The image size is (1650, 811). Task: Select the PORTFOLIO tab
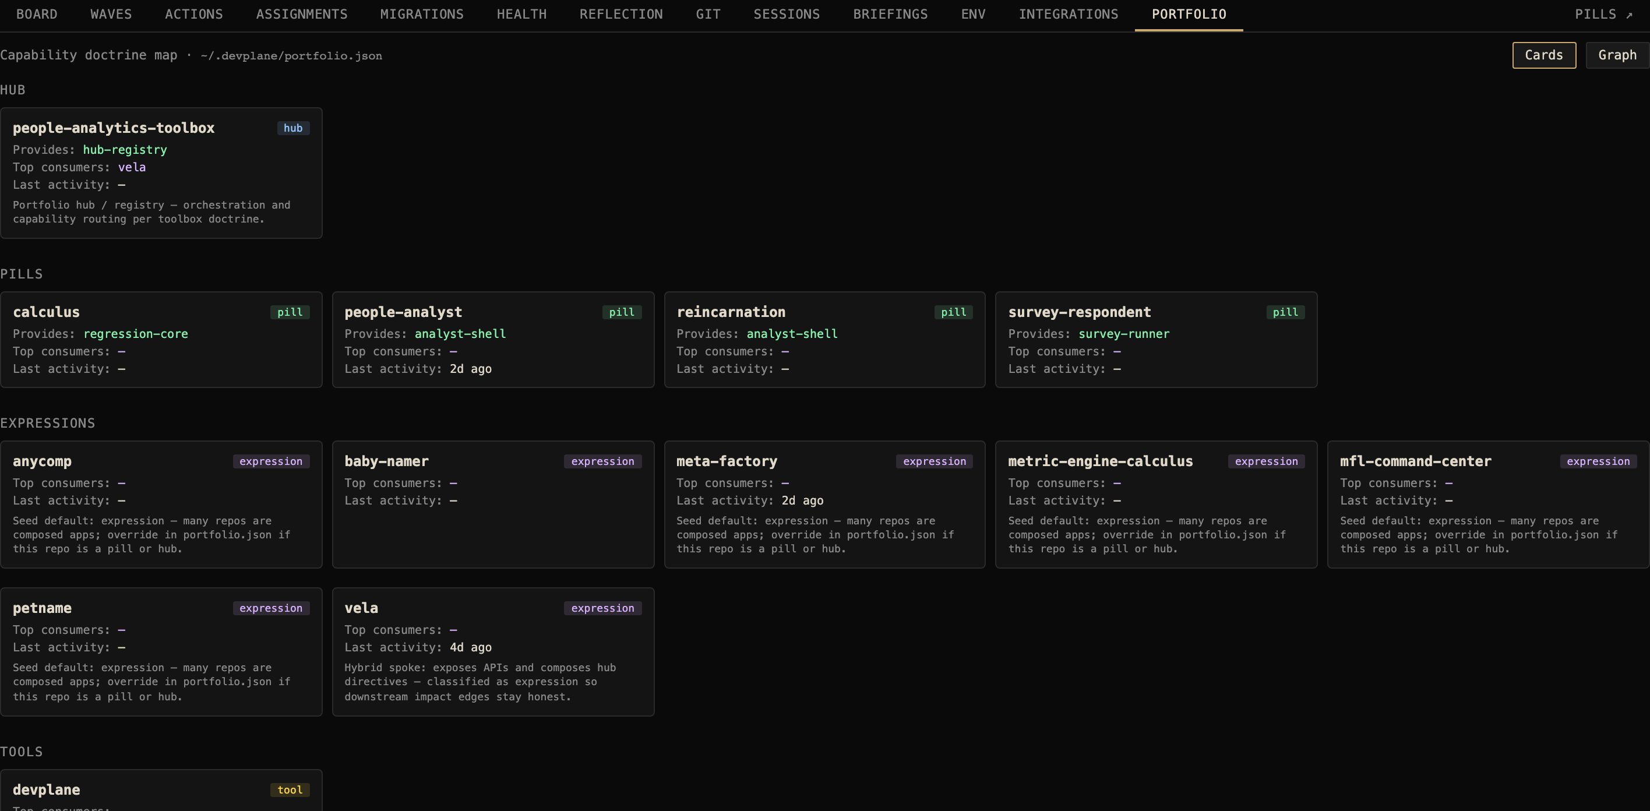(1189, 14)
